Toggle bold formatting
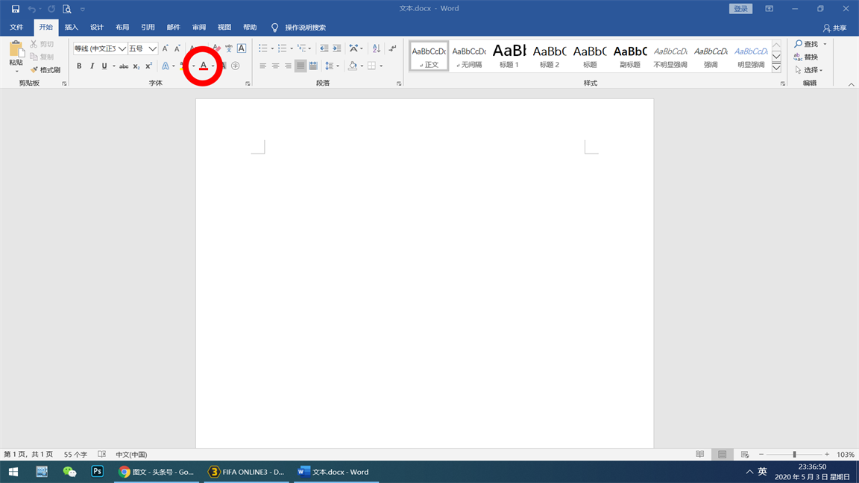The width and height of the screenshot is (859, 483). 79,66
